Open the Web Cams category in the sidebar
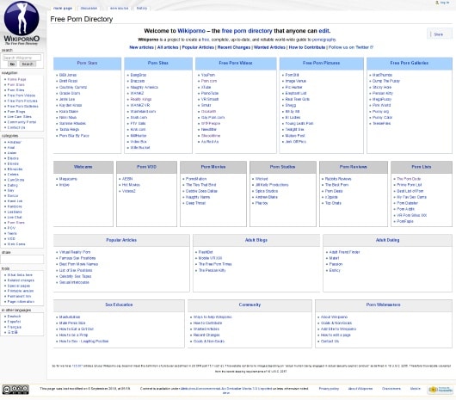The height and width of the screenshot is (400, 456). coord(16,244)
